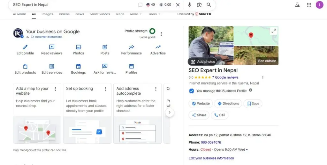Viewport: 327px width, 165px height.
Task: Click the 40 search volume indicator
Action: click(151, 4)
